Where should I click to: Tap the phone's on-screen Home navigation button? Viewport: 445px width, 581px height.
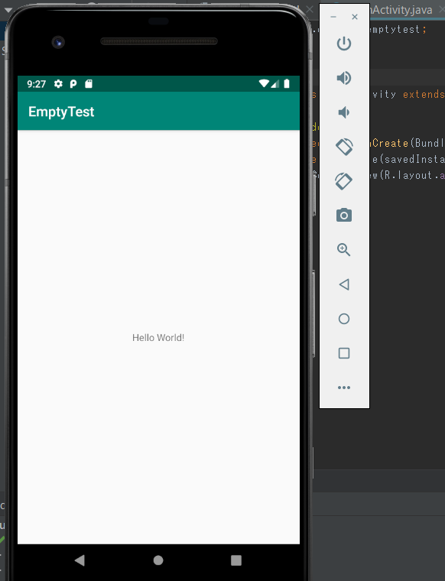(158, 560)
